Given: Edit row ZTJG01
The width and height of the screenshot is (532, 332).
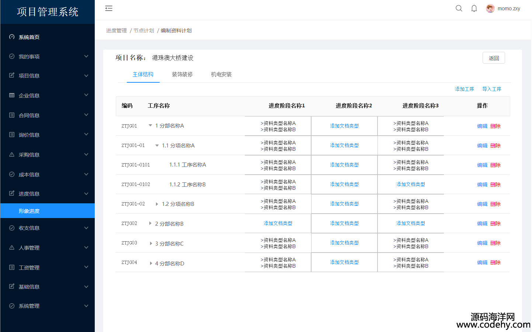Looking at the screenshot, I should 482,126.
